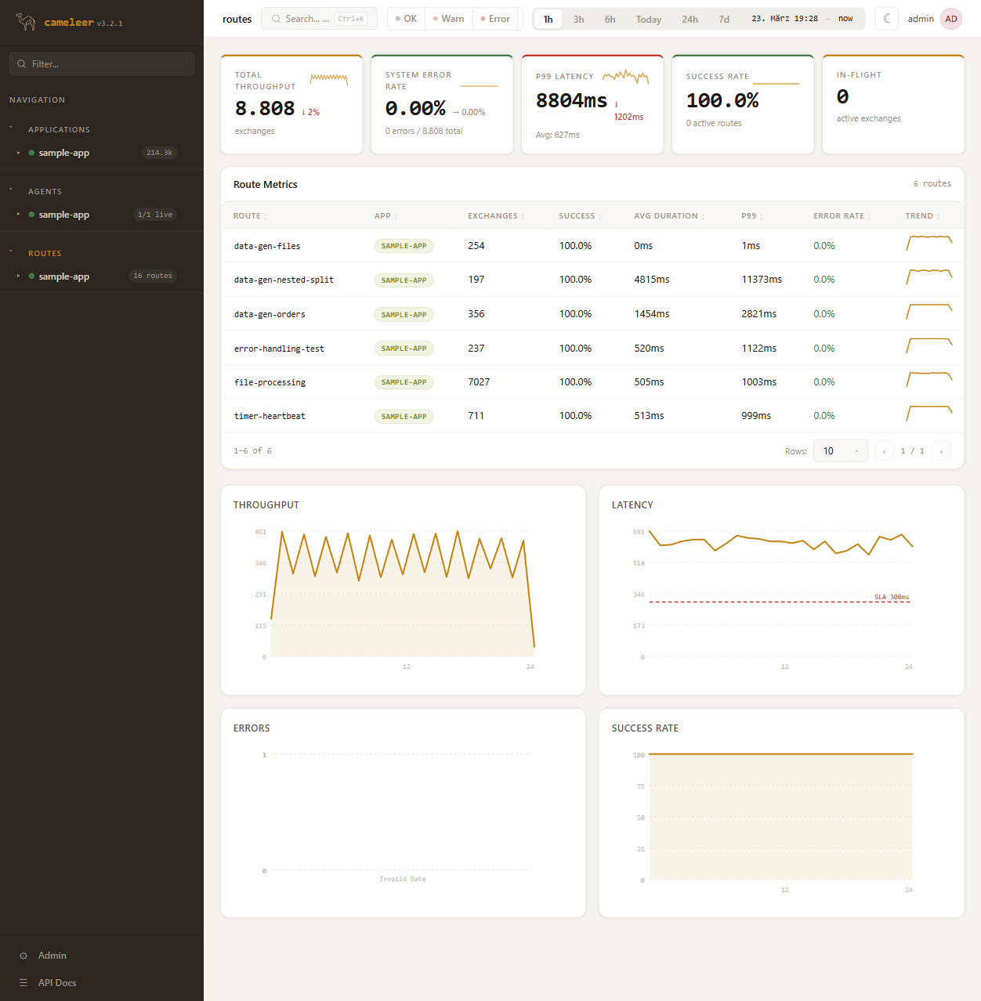Sort table by Exchanges column header
The image size is (981, 1001).
point(493,216)
